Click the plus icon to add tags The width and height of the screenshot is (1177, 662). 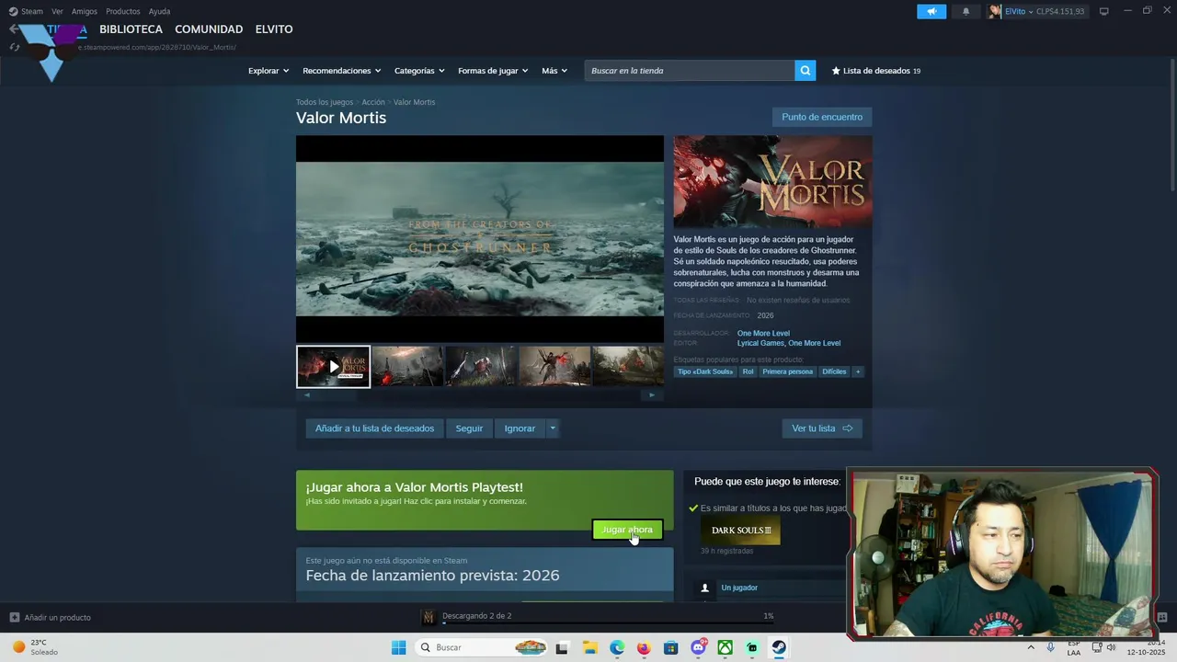click(x=858, y=371)
